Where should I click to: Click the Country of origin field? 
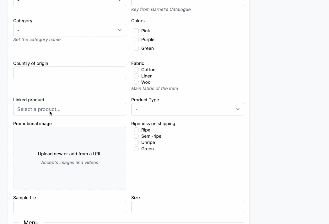point(69,73)
